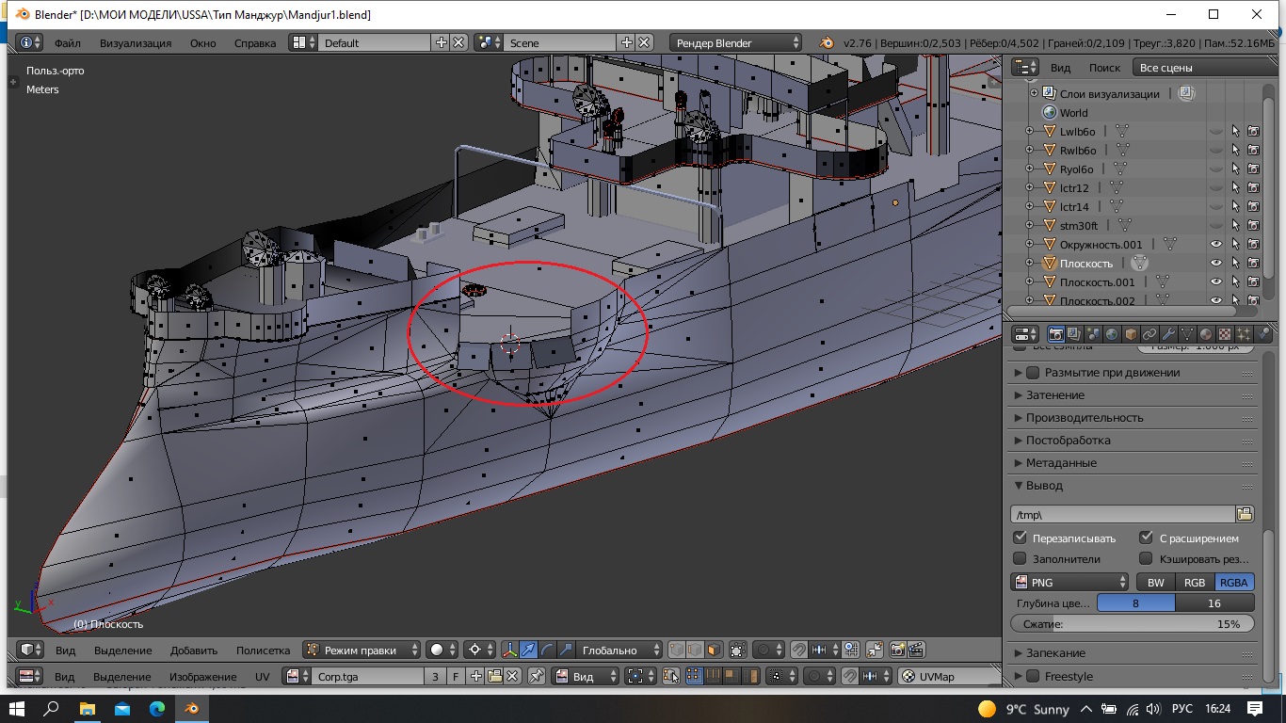Set color depth to 16
Screen dimensions: 1286x723
[1214, 602]
